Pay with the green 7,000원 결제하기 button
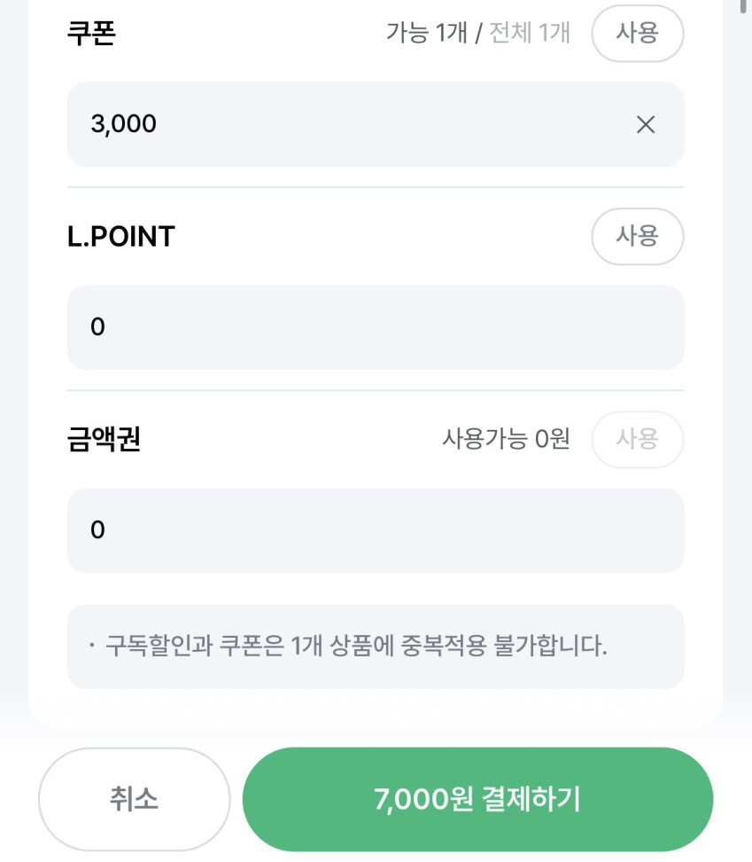752x862 pixels. tap(477, 799)
